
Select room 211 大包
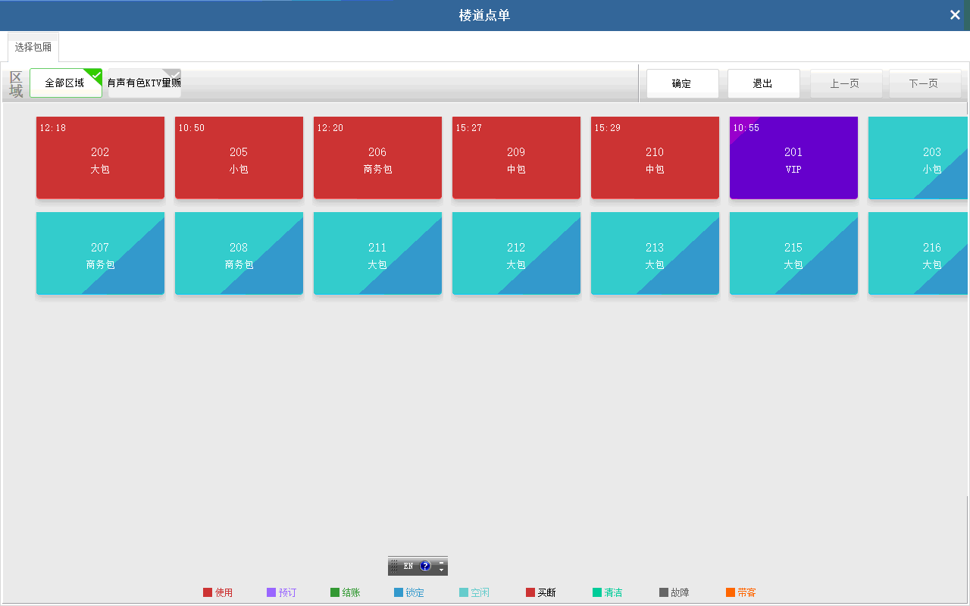pyautogui.click(x=377, y=253)
